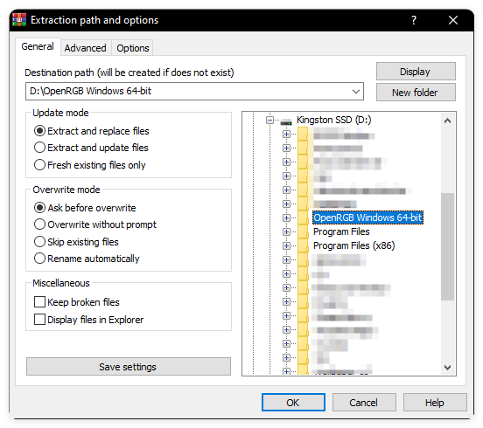Switch to the Advanced tab
The width and height of the screenshot is (483, 428).
click(x=86, y=48)
